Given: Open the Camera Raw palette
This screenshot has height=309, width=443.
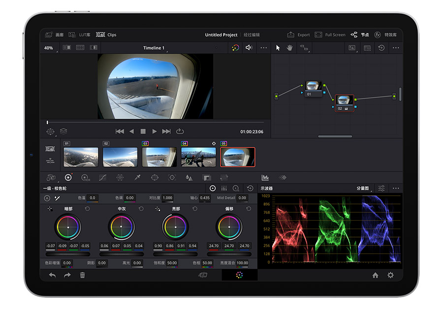Looking at the screenshot, I should point(51,178).
